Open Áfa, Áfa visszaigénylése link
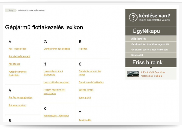This screenshot has width=182, height=130. [x=21, y=98]
